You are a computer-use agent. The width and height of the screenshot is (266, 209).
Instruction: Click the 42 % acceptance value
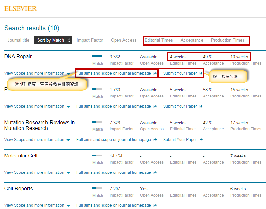tap(208, 123)
